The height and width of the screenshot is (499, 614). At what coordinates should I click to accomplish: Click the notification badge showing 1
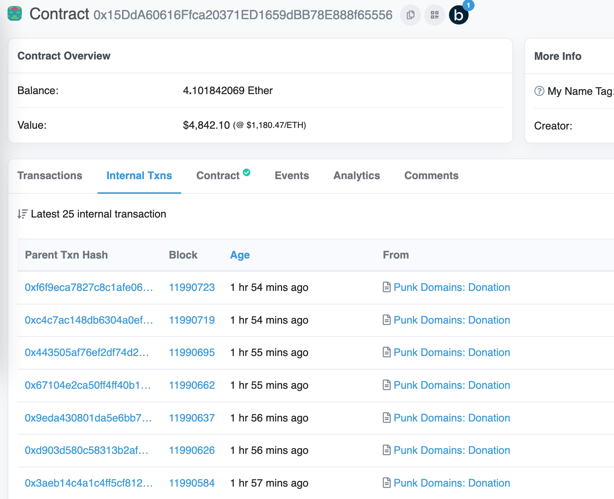click(468, 5)
